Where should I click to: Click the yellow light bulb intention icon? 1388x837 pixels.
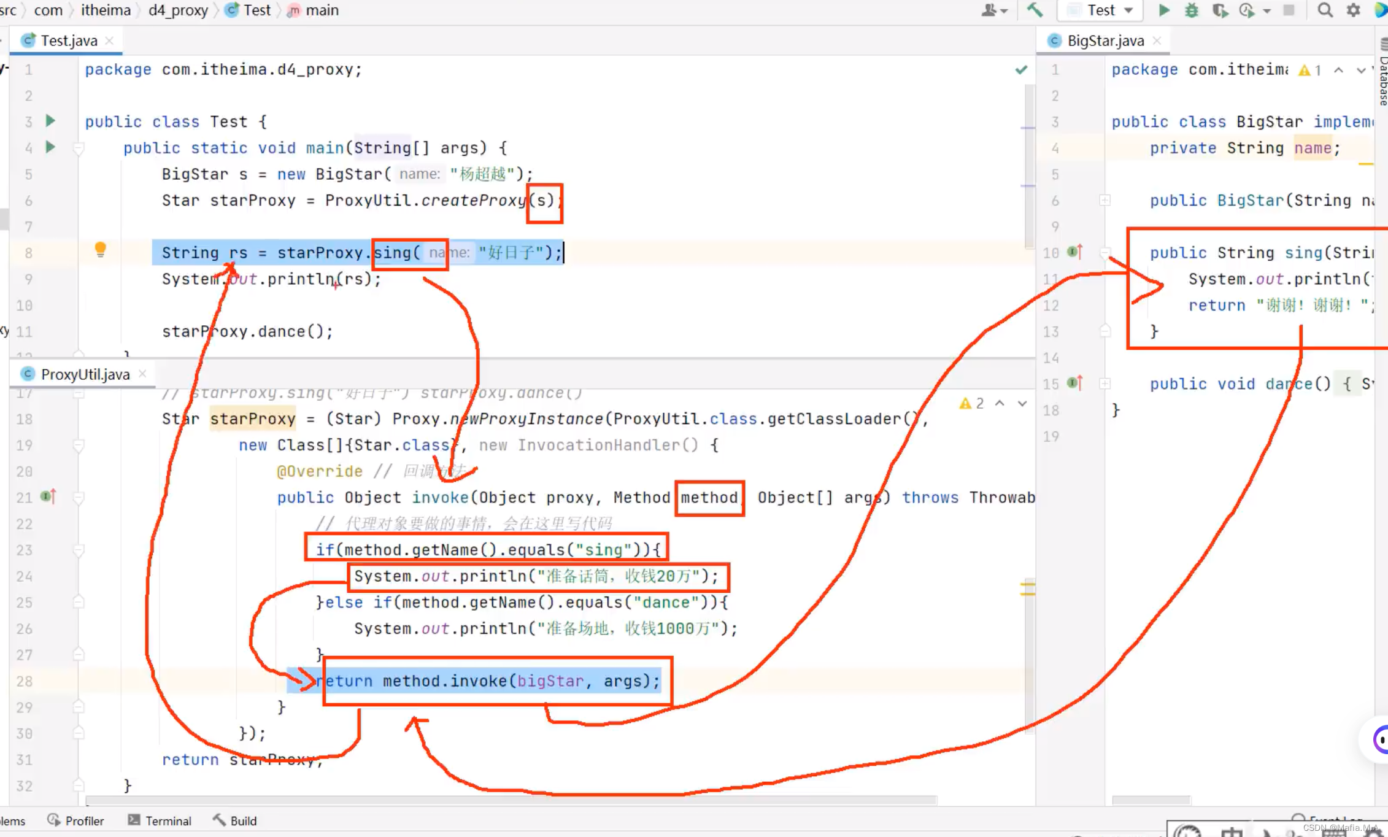tap(100, 249)
